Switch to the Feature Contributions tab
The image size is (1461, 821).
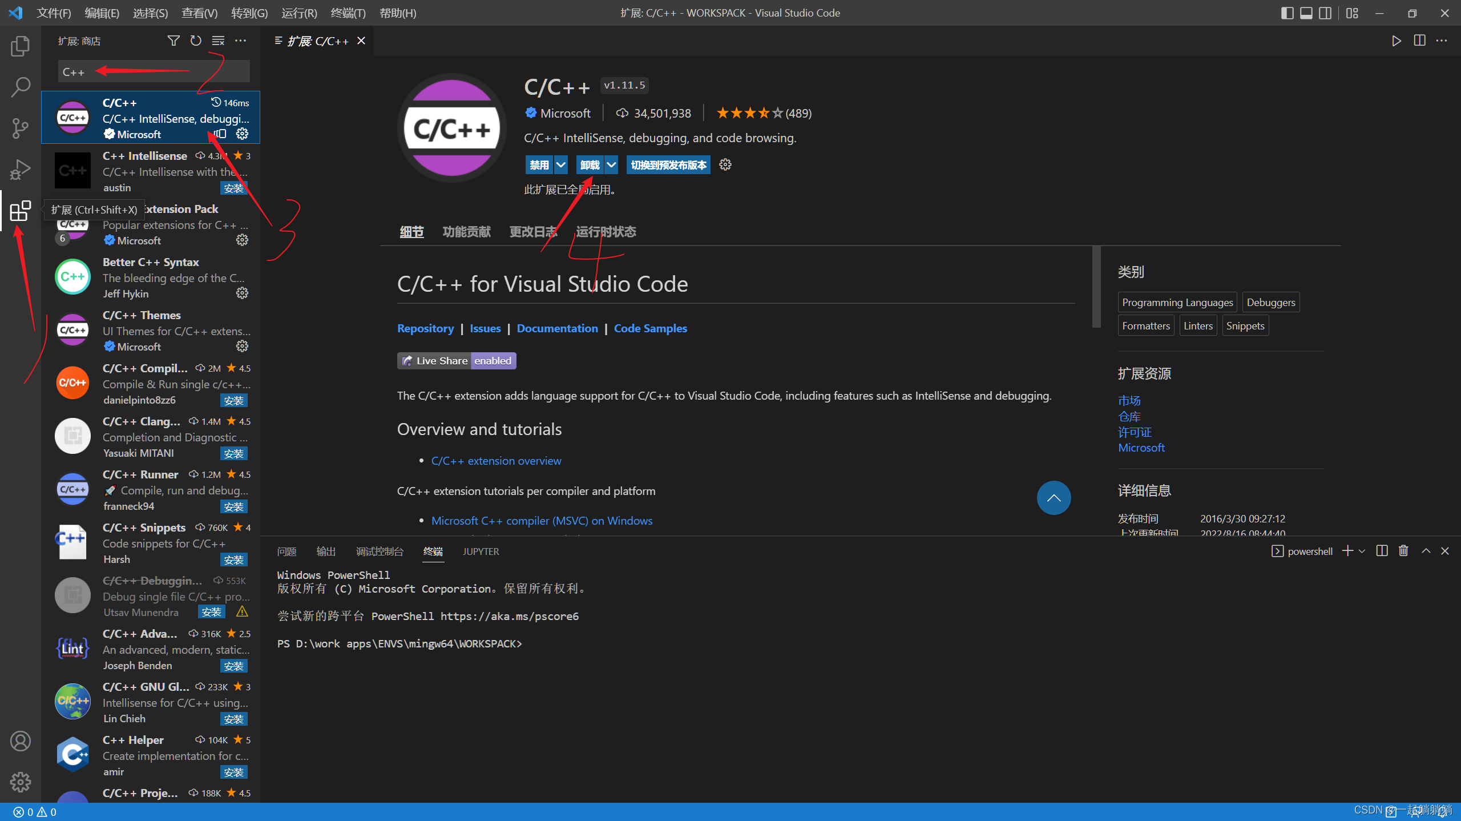[466, 232]
